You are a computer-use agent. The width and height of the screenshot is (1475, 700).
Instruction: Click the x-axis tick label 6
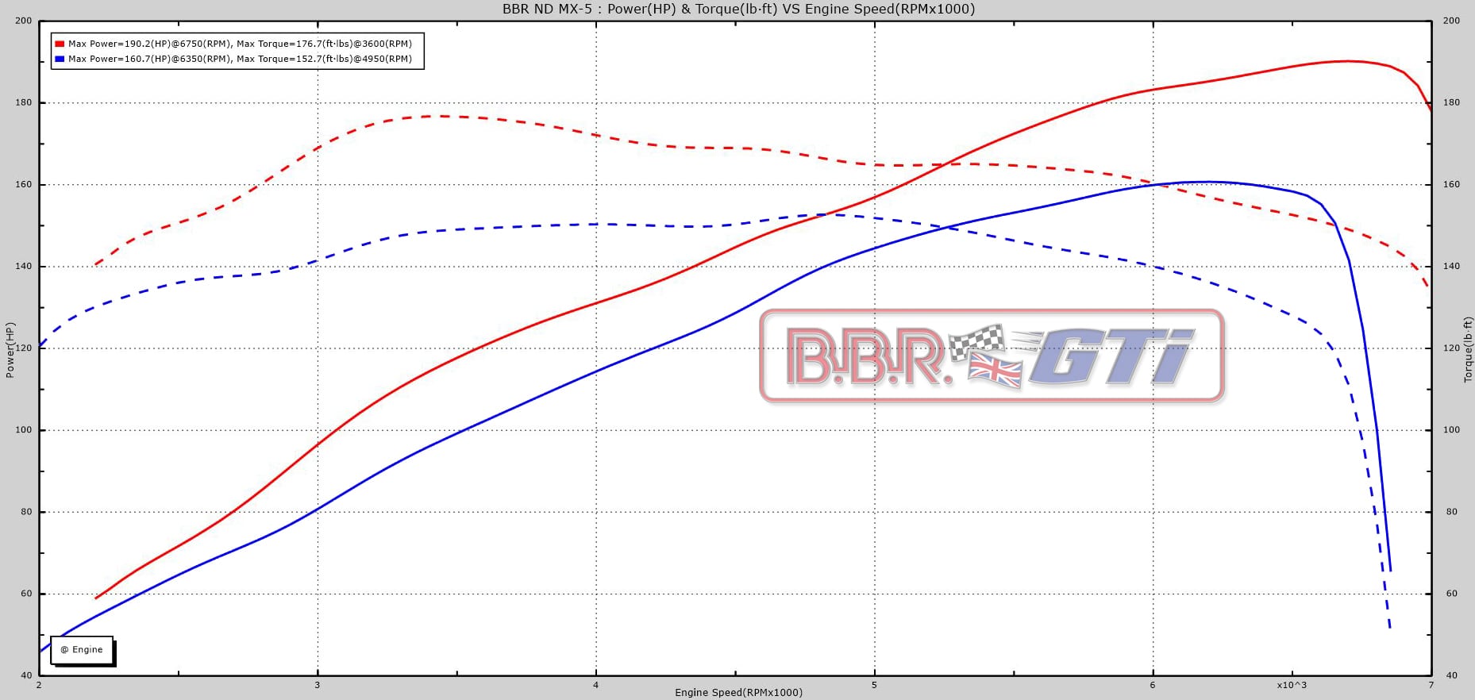1153,684
